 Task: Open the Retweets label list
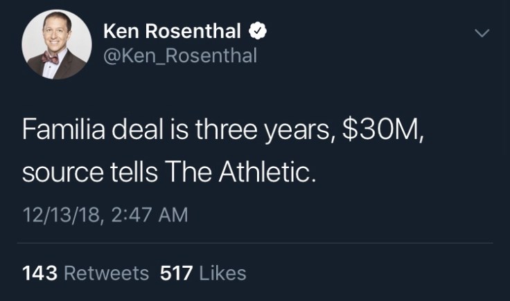[x=106, y=273]
